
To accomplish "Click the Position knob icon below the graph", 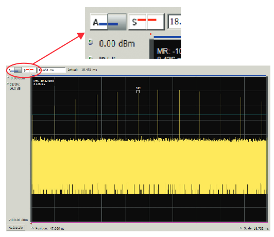I will [32, 228].
